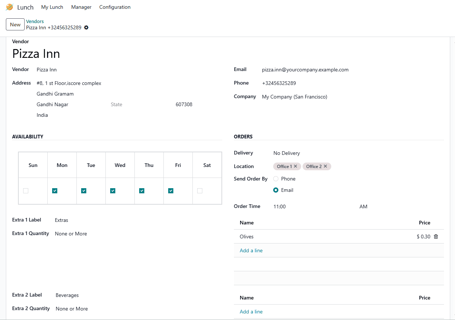This screenshot has height=320, width=455.
Task: Open the My Lunch menu
Action: tap(52, 7)
